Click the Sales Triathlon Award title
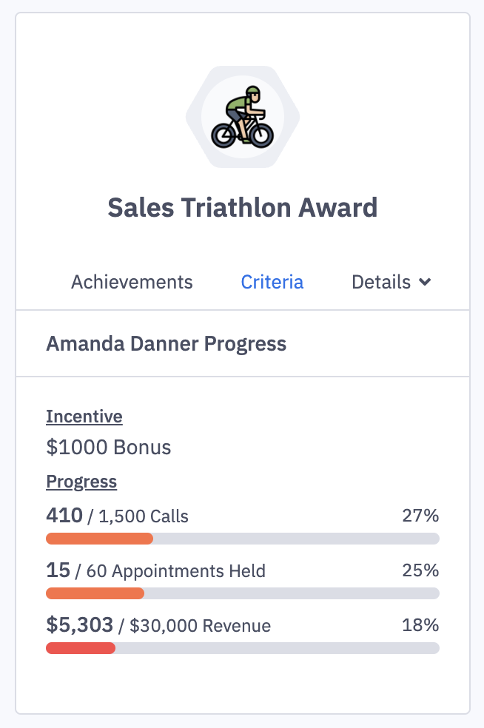The height and width of the screenshot is (728, 484). click(x=243, y=207)
